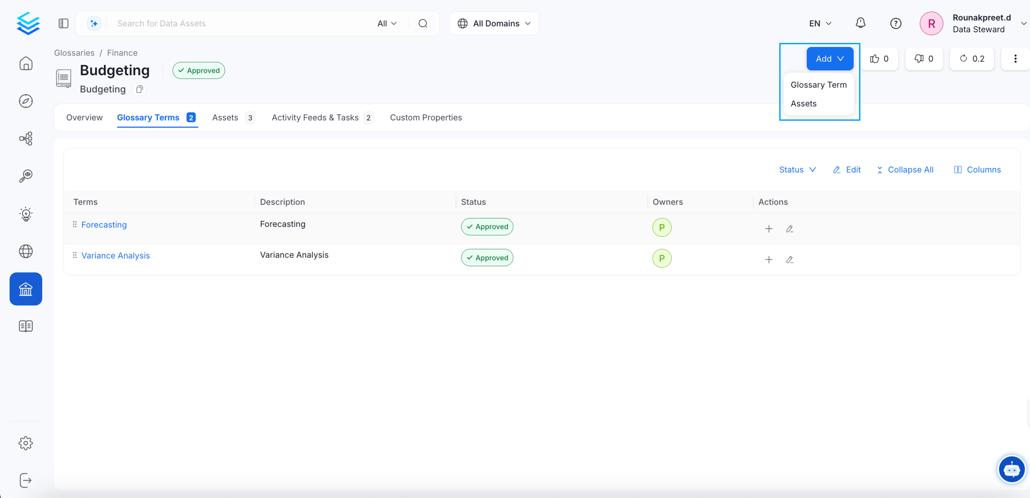Click the edit pencil for Forecasting row
Screen dimensions: 1030x498
pyautogui.click(x=789, y=229)
